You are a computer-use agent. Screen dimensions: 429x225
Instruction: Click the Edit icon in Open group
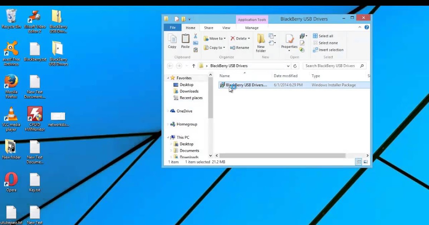click(302, 43)
